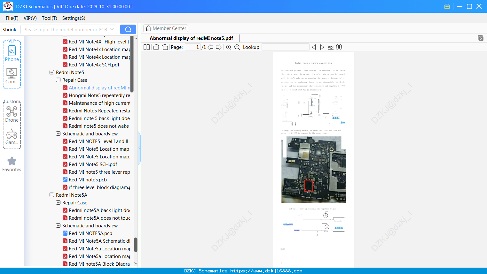The width and height of the screenshot is (487, 274).
Task: Open Redmi note5 does not wake file
Action: coord(96,126)
